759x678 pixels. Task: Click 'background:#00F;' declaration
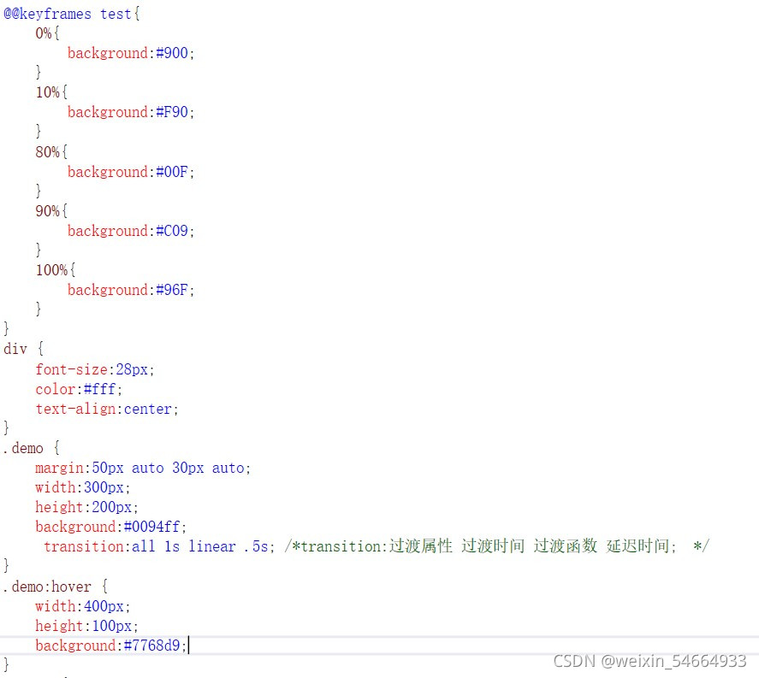(131, 172)
